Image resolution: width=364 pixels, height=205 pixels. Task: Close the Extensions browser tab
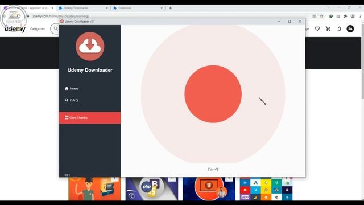point(162,8)
